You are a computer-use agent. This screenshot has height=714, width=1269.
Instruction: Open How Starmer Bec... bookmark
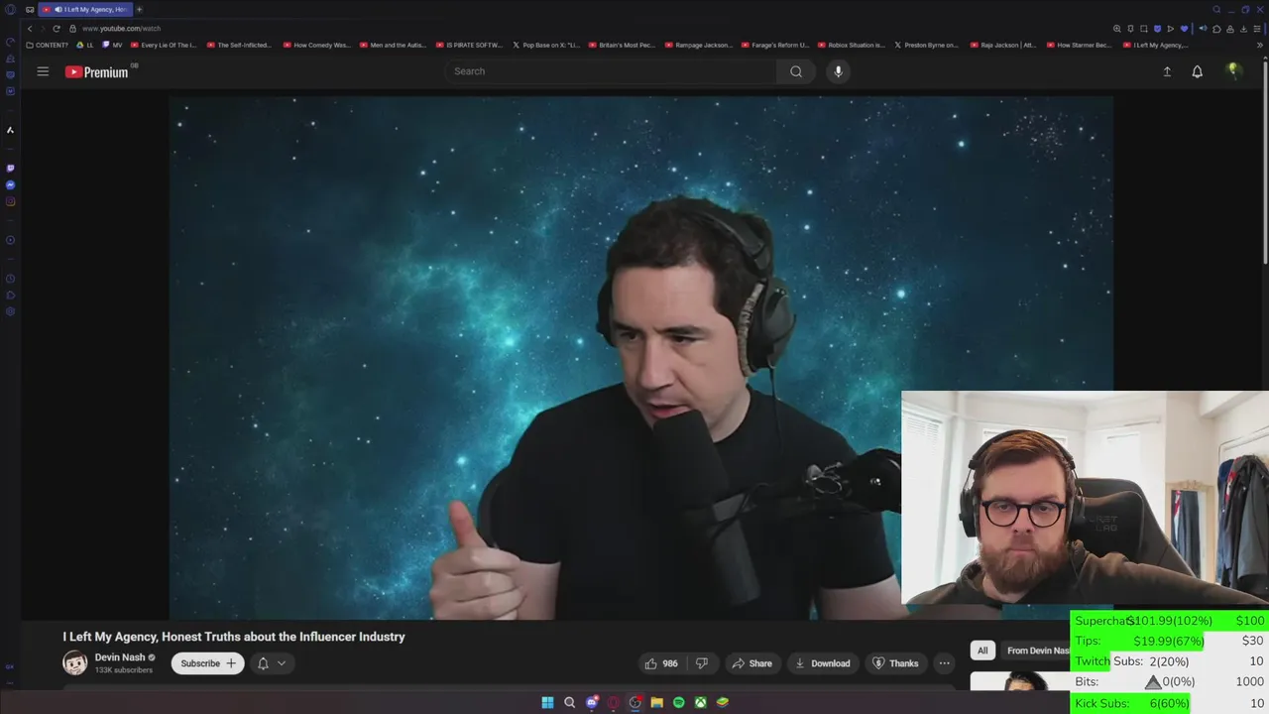(1080, 45)
